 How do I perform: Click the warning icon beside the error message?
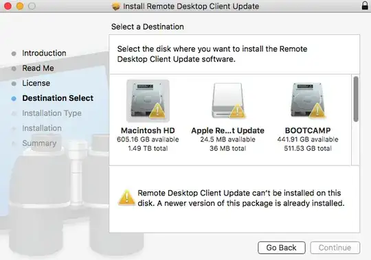[126, 198]
